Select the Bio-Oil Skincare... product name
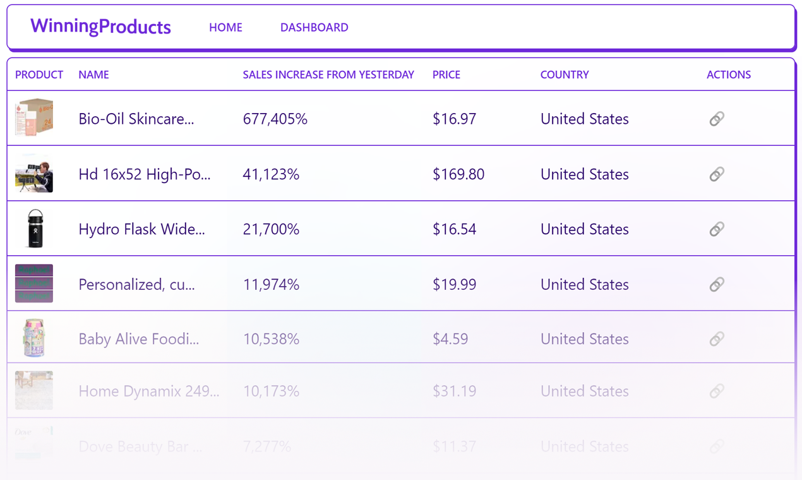The height and width of the screenshot is (480, 802). tap(136, 119)
